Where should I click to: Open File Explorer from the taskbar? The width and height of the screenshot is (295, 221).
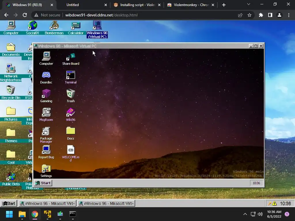(22, 214)
